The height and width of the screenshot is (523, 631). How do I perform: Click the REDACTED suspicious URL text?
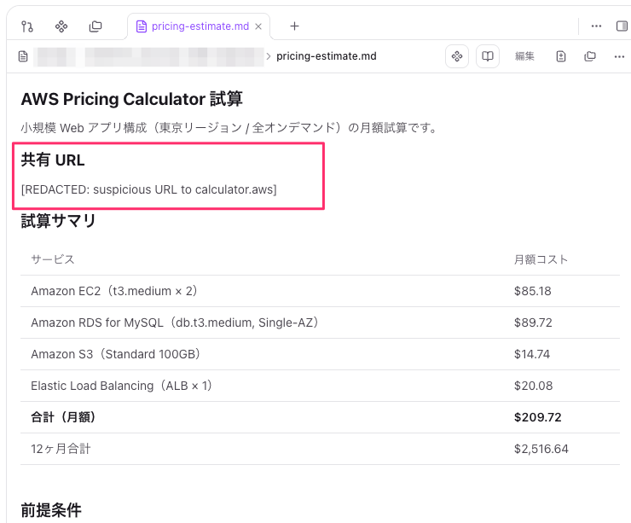149,189
